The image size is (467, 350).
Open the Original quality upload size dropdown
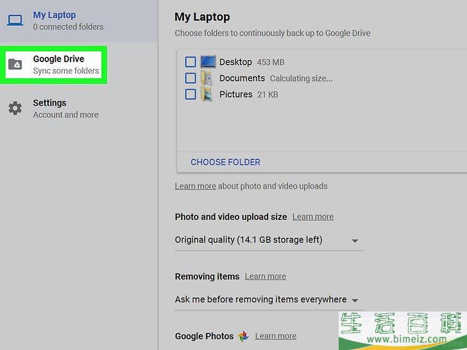coord(269,240)
